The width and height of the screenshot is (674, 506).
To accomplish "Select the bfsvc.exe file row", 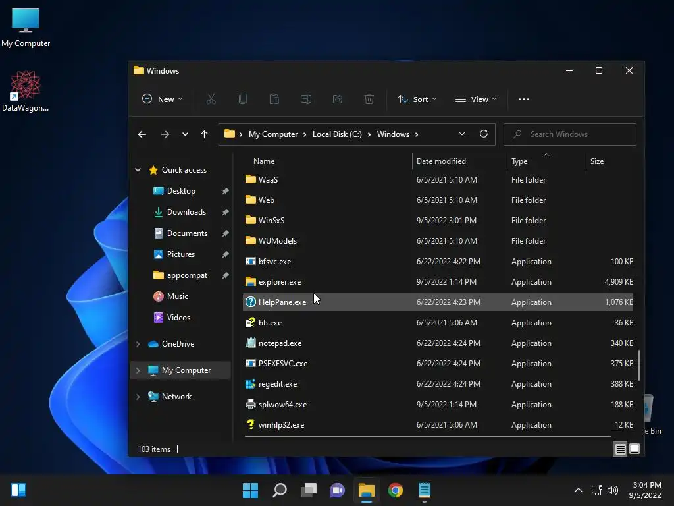I will (438, 262).
